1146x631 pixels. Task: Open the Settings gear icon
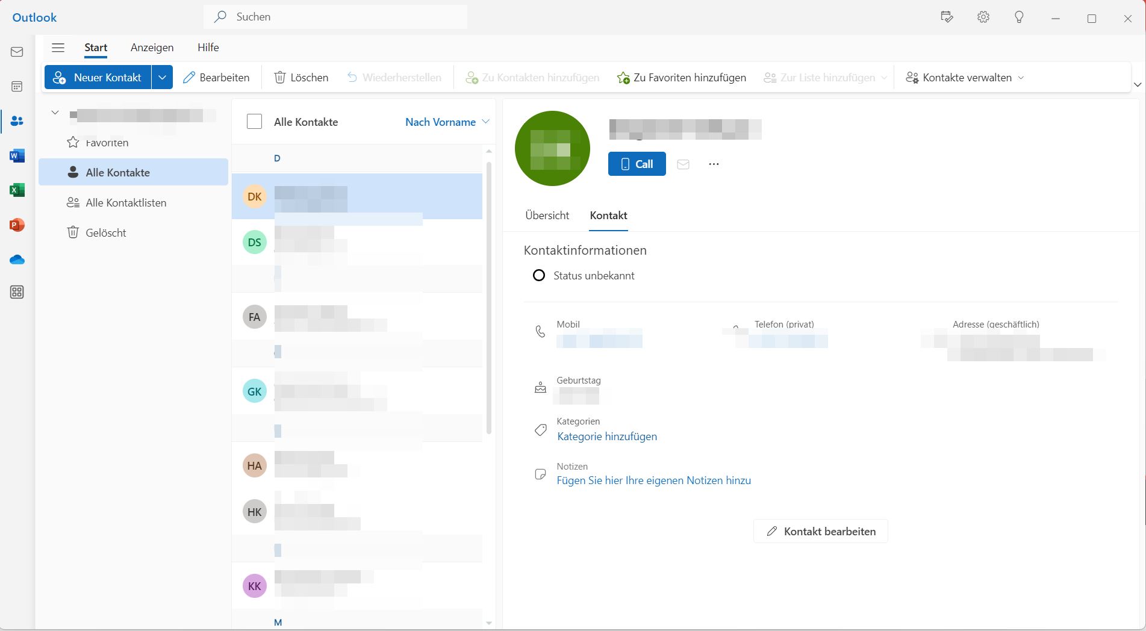[983, 17]
